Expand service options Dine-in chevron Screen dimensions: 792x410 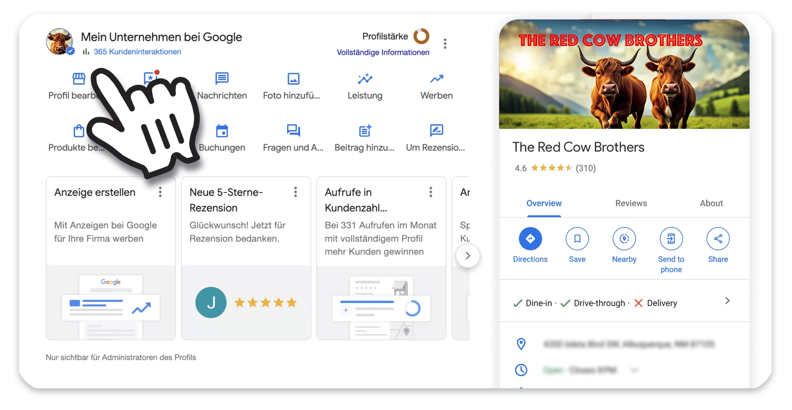point(727,301)
